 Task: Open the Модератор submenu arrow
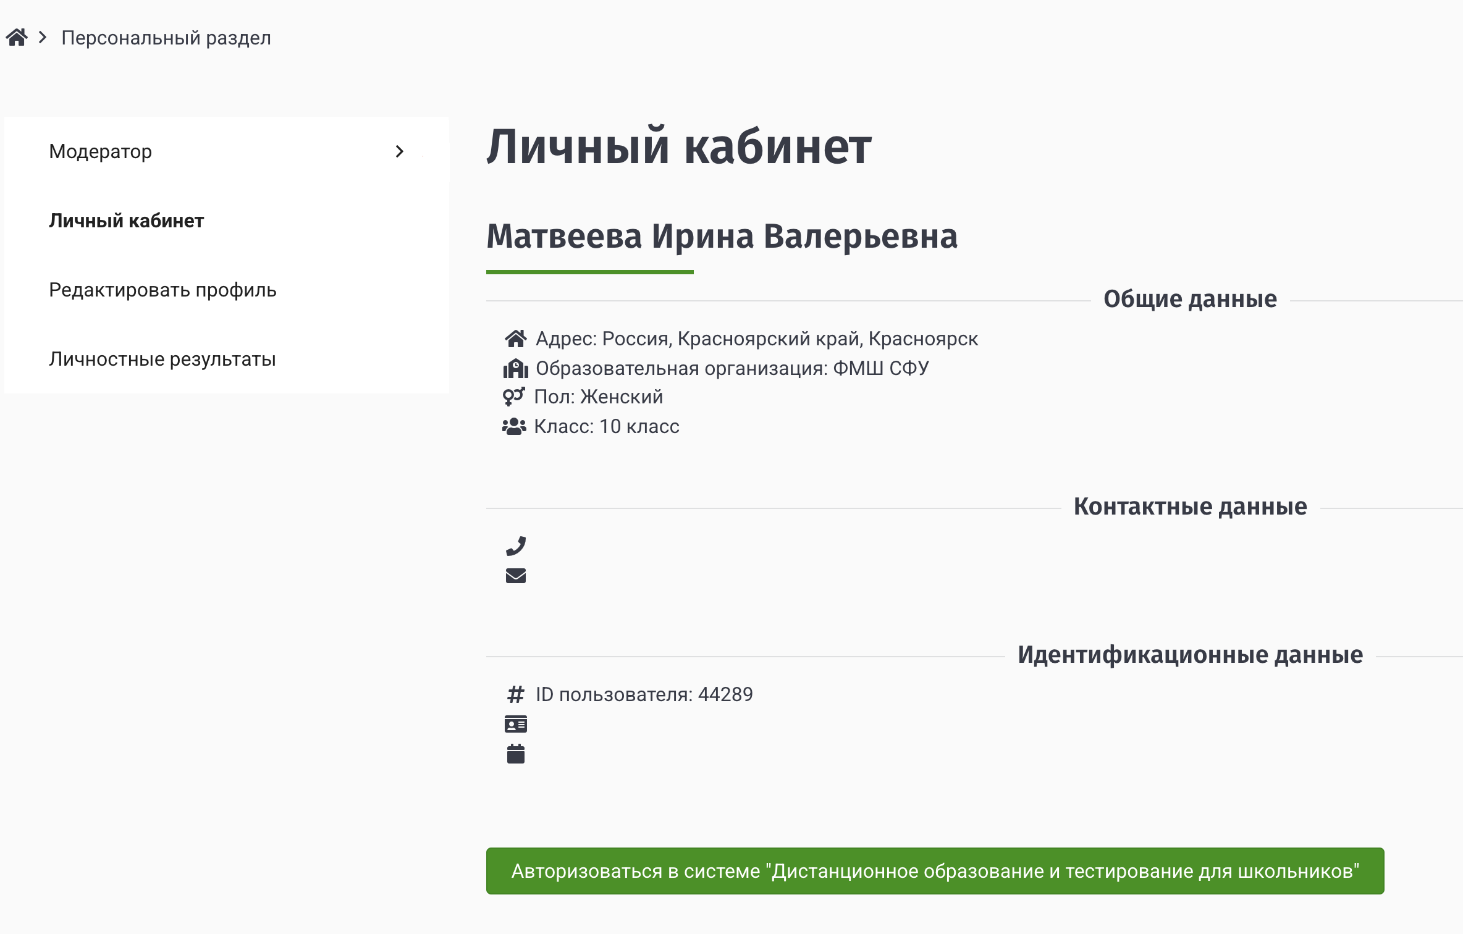(x=400, y=151)
